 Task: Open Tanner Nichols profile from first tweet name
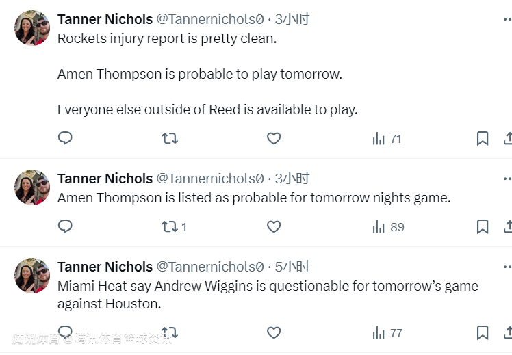click(105, 19)
